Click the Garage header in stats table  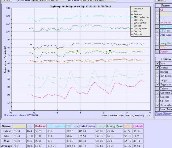101,126
